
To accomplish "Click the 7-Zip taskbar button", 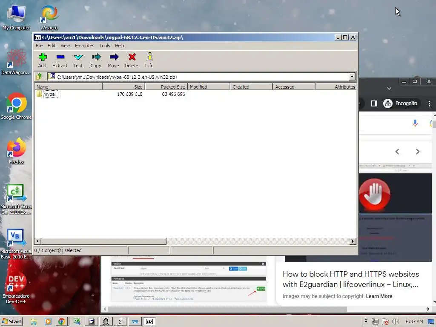I will (x=149, y=322).
